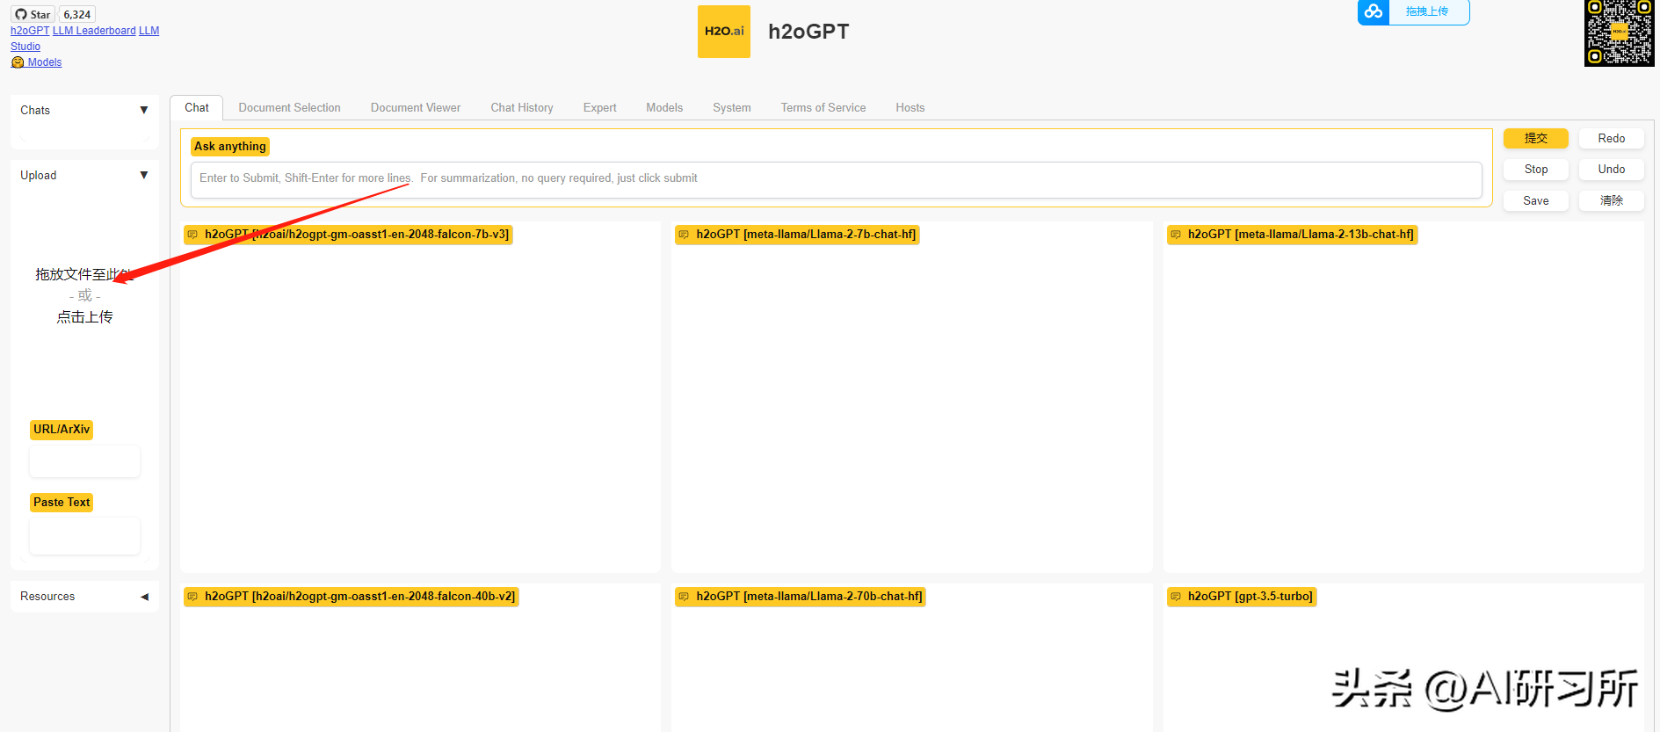Click chat icon on falcon-7b-v3 panel label
The image size is (1660, 732).
tap(193, 235)
